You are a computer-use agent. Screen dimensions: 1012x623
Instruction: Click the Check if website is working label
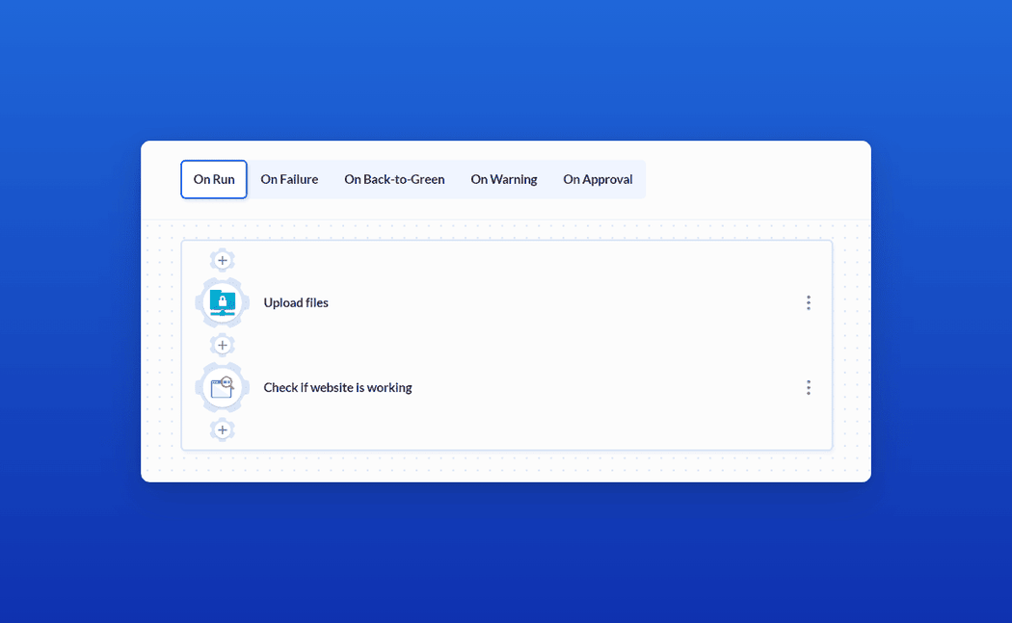337,388
